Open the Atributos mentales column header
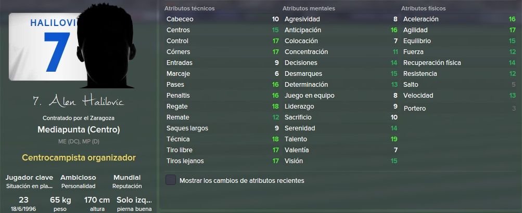 309,8
